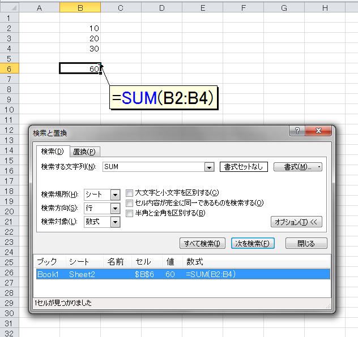Viewport: 358px width, 337px height.
Task: Click the 閉じる button
Action: [x=306, y=243]
